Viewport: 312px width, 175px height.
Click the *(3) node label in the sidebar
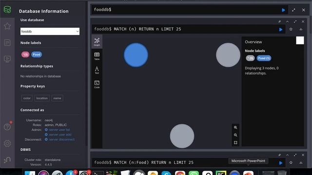coord(25,54)
